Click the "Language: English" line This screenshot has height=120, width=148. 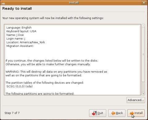19,28
